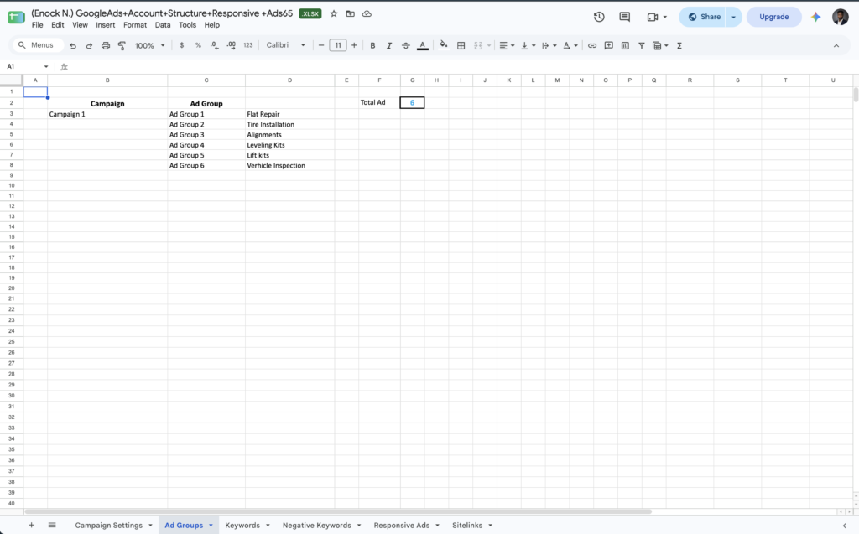The width and height of the screenshot is (859, 534).
Task: Switch to the Keywords sheet tab
Action: coord(242,526)
